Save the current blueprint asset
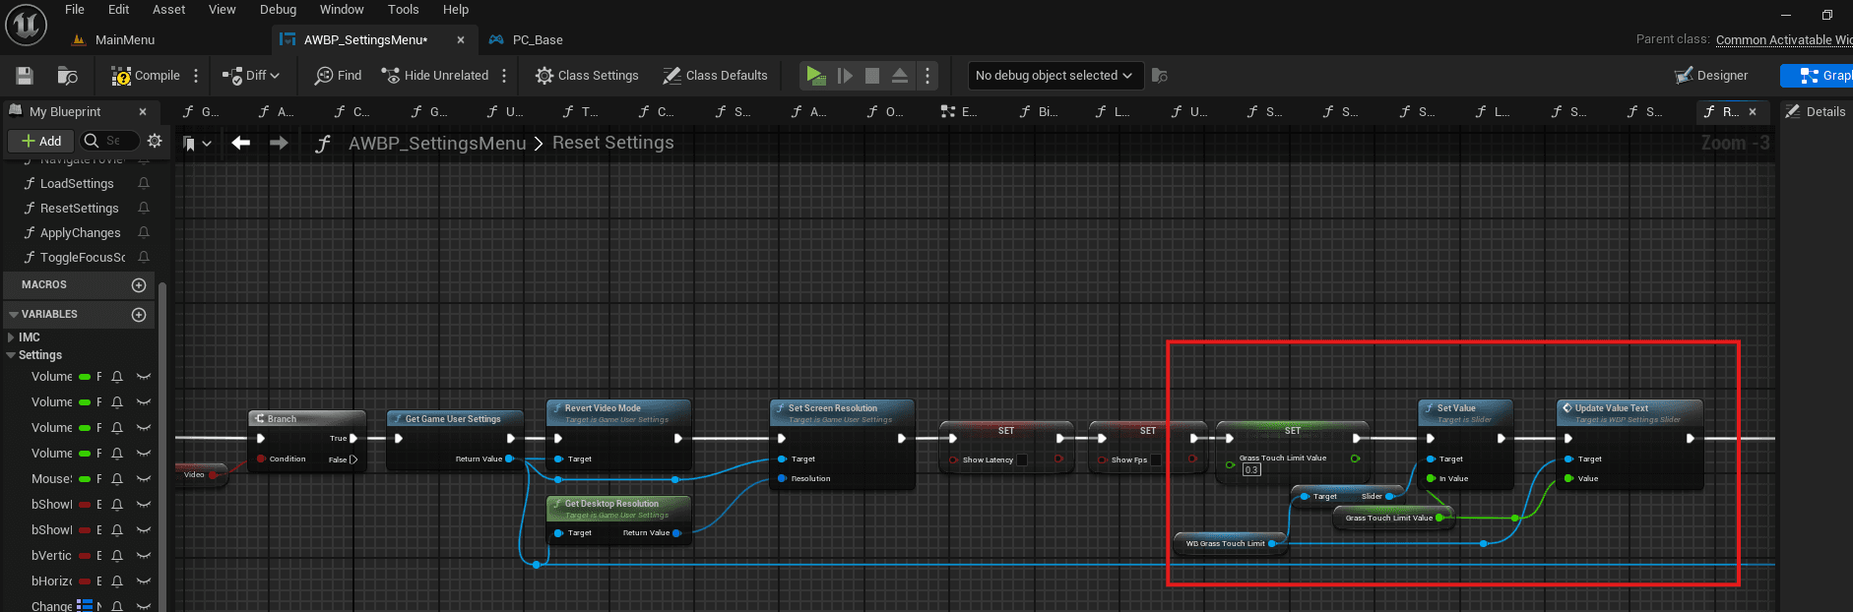1853x612 pixels. point(25,76)
